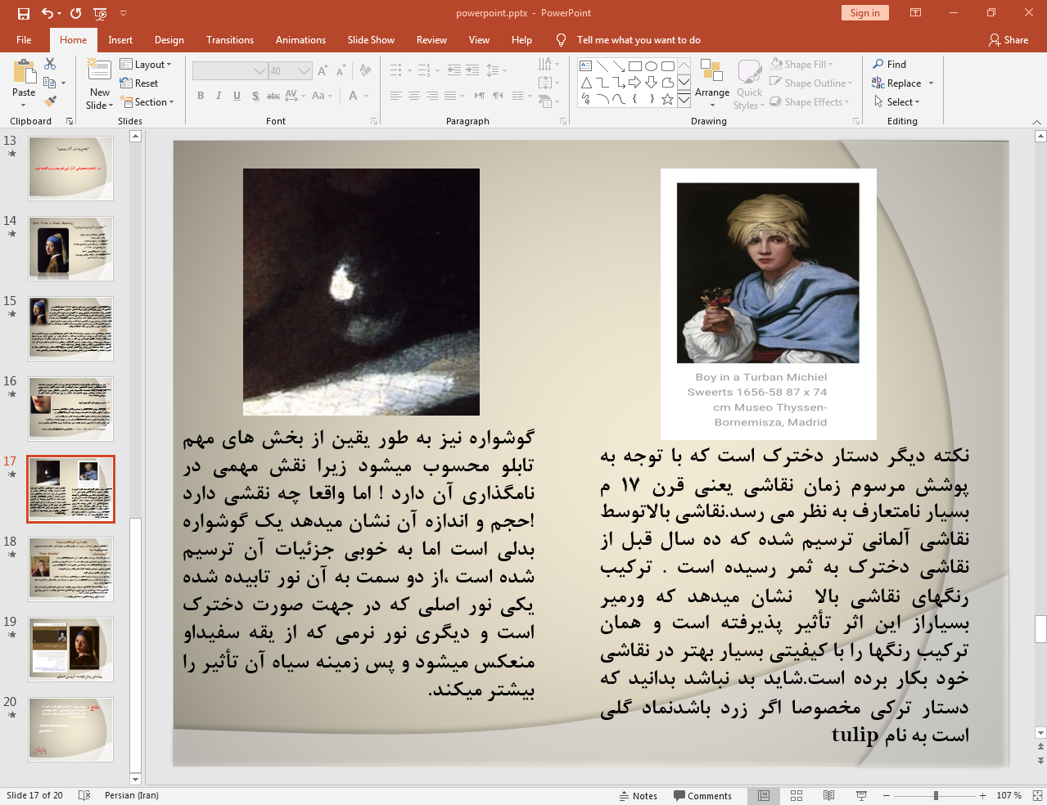Toggle justify text alignment
This screenshot has height=805, width=1047.
[450, 96]
